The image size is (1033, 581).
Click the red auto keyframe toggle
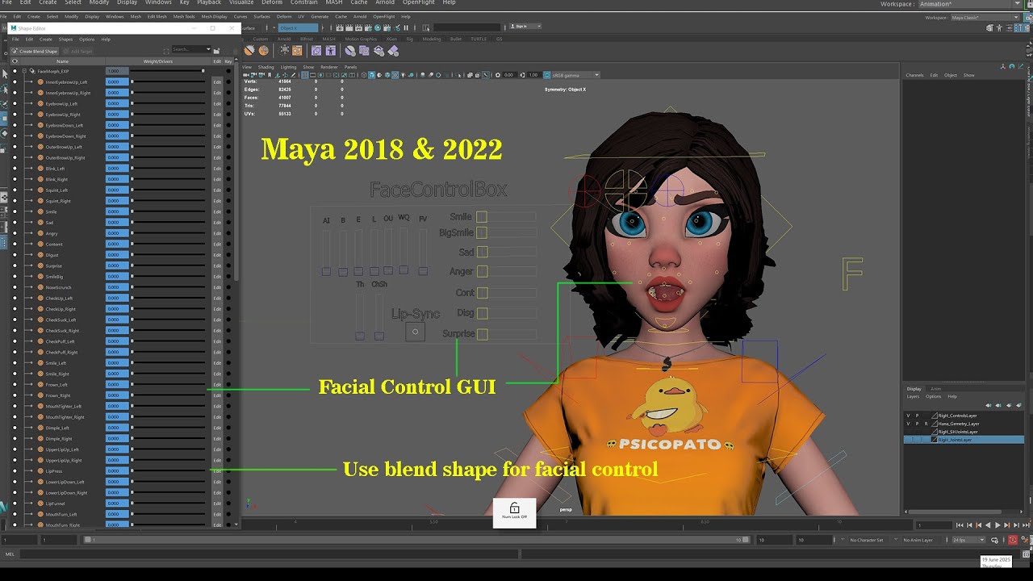click(1013, 540)
